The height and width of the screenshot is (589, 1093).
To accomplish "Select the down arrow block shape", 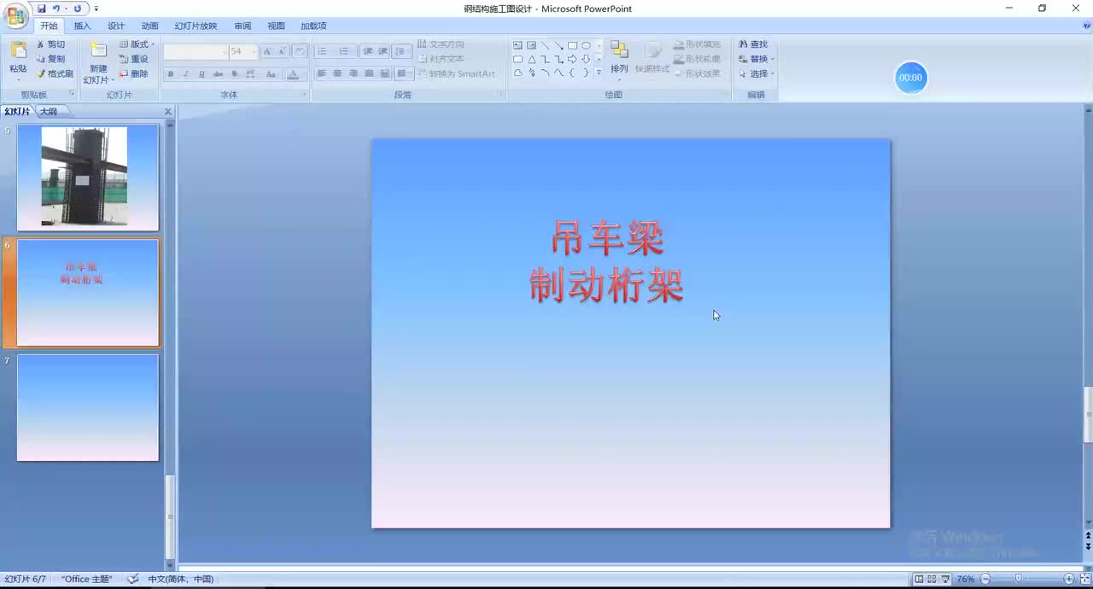I will pos(586,59).
